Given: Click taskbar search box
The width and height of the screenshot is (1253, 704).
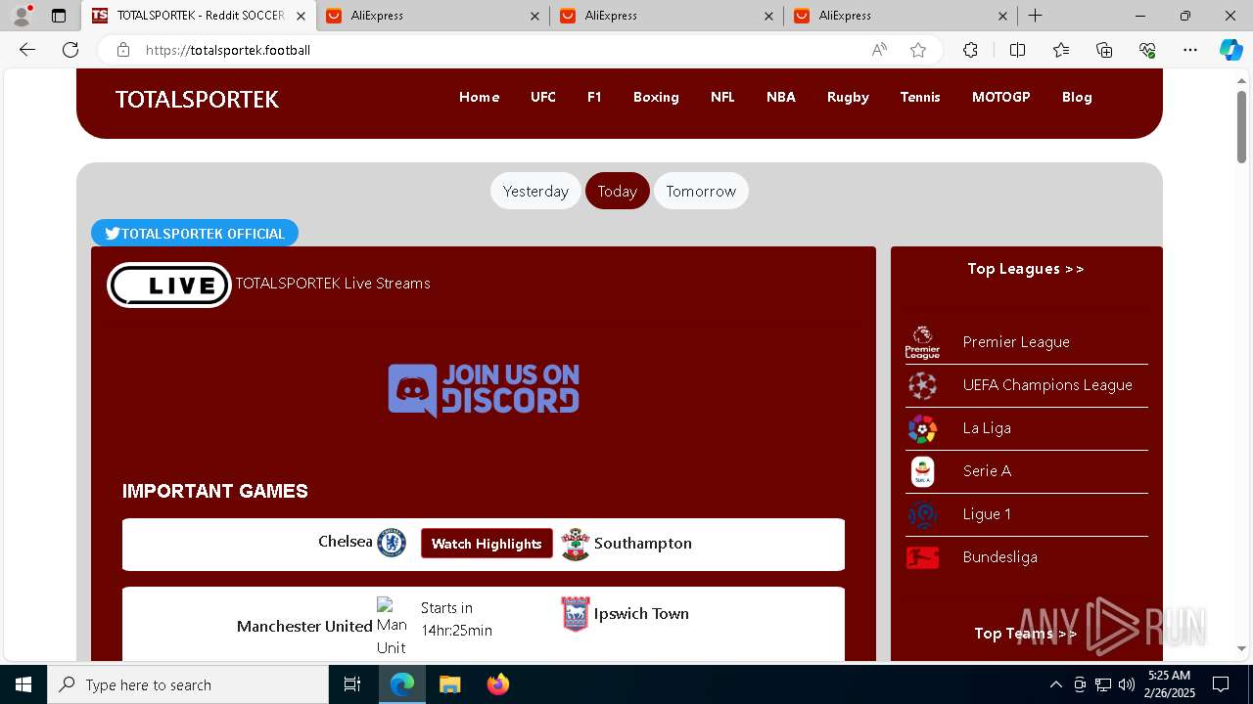Looking at the screenshot, I should pos(188,684).
